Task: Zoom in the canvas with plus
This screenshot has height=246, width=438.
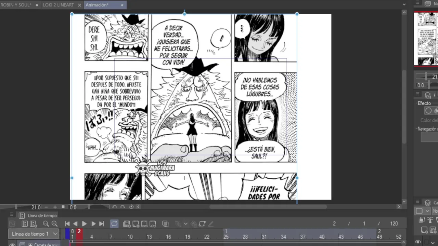Action: coord(55,207)
